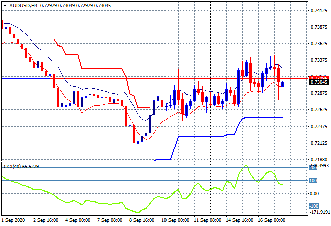Viewport: 331px width, 226px height.
Task: Click the CCI 100 level label
Action: click(x=313, y=180)
